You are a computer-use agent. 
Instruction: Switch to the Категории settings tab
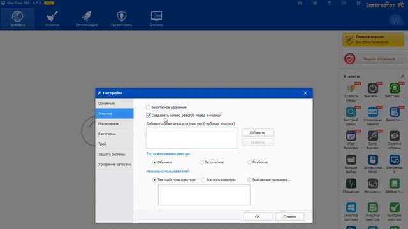pos(114,134)
